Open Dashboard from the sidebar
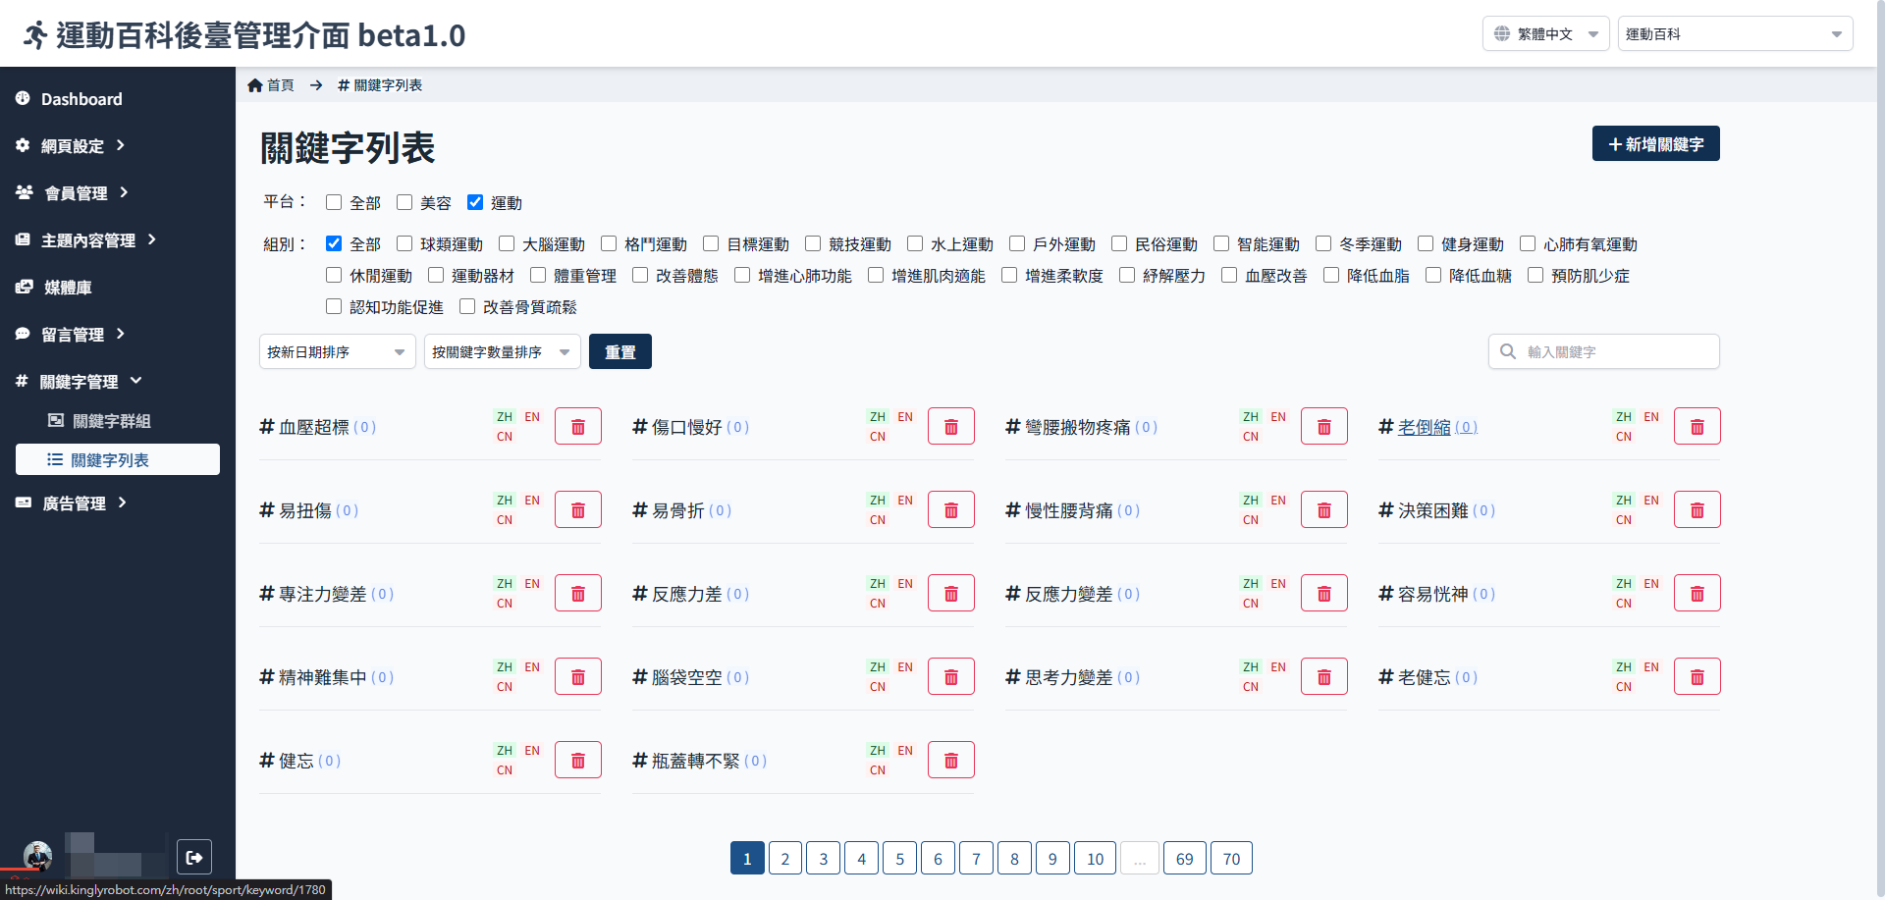1885x900 pixels. tap(69, 98)
